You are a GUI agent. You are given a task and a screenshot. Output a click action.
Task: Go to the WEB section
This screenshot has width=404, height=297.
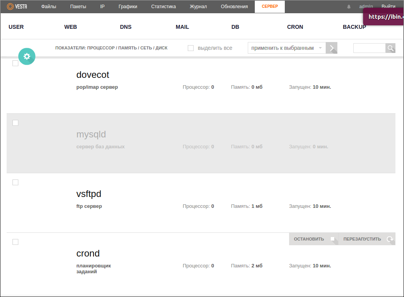71,27
